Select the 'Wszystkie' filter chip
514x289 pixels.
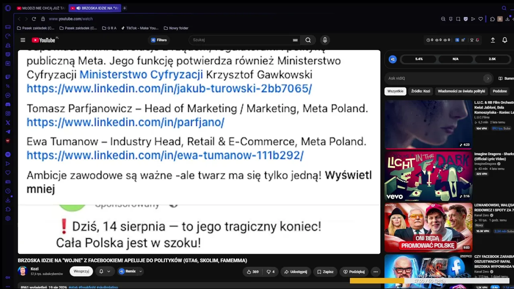pyautogui.click(x=396, y=91)
